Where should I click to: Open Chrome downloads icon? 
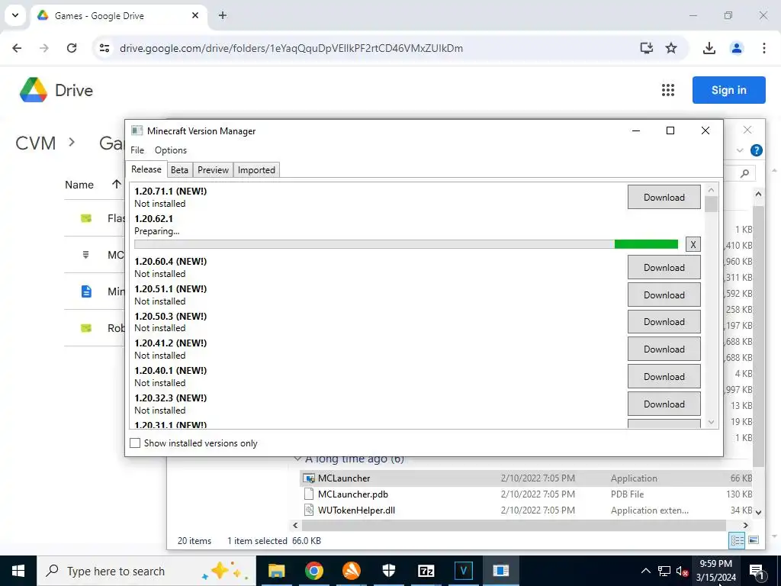709,48
